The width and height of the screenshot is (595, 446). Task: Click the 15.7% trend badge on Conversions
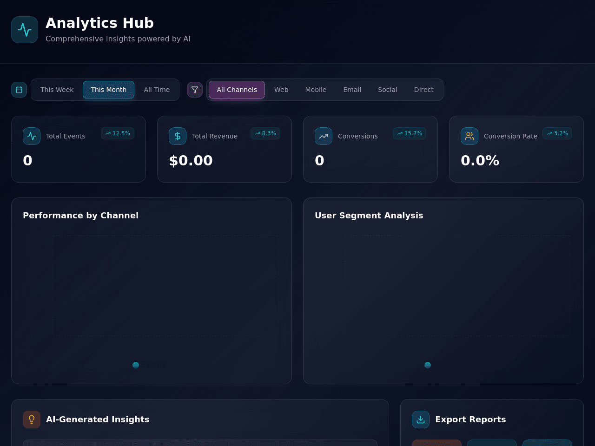click(x=410, y=133)
